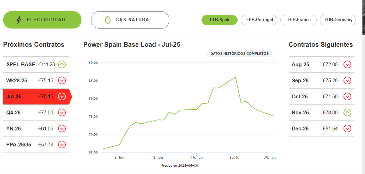Click the €78.00 Nov-25 price
Image resolution: width=365 pixels, height=174 pixels.
point(330,112)
